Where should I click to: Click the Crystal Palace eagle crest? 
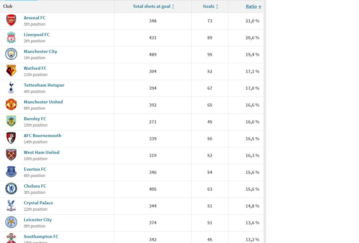coord(11,206)
